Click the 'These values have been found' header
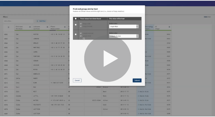This screenshot has width=215, height=117. (91, 19)
